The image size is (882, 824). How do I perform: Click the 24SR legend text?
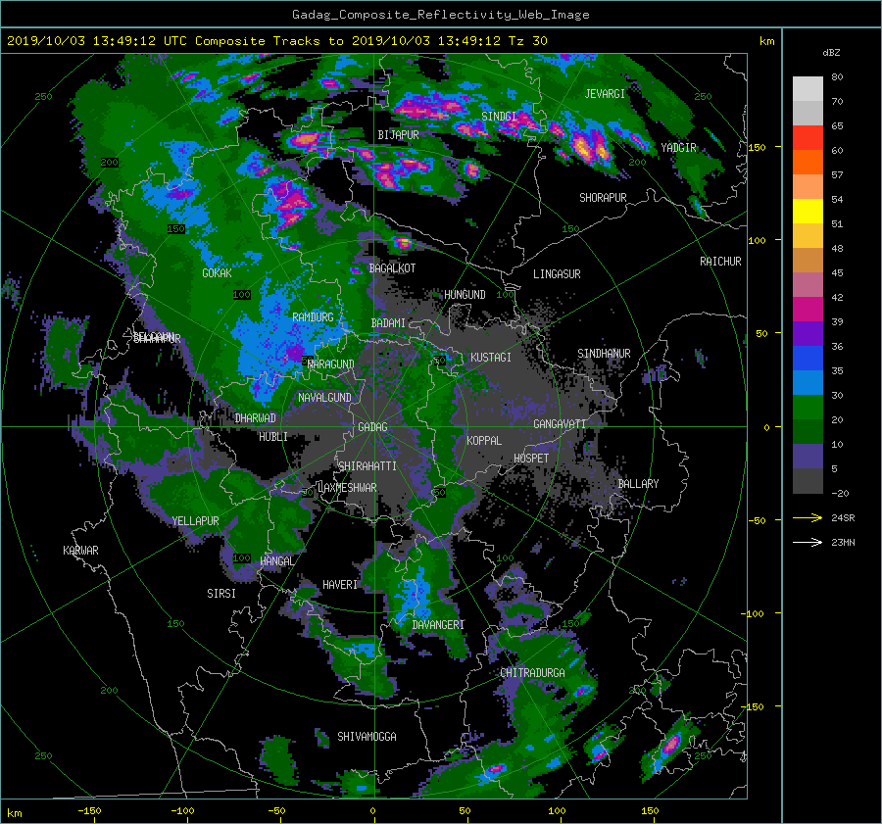(843, 518)
